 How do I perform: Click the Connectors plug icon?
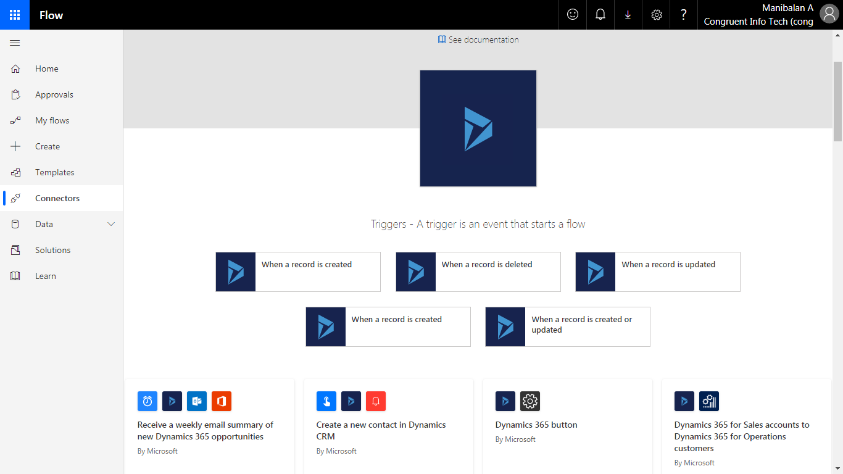(x=15, y=198)
